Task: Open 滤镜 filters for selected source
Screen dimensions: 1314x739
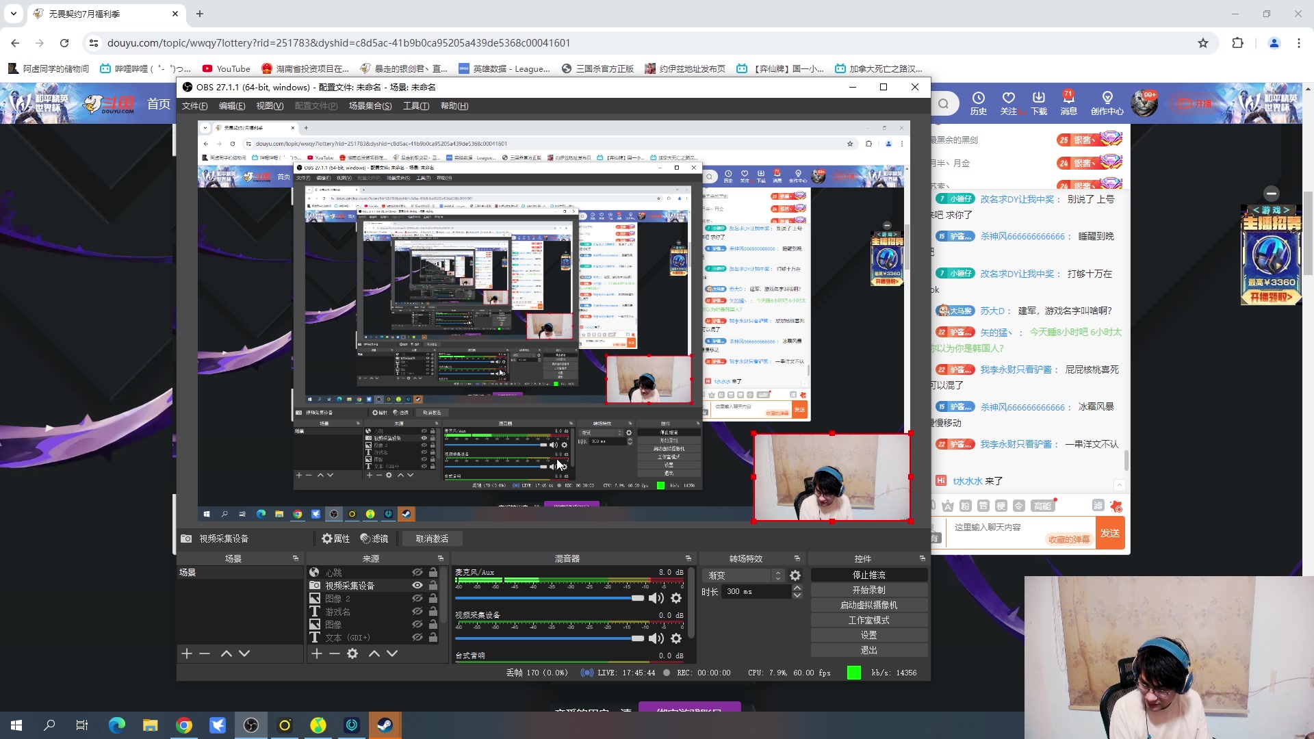Action: pos(374,539)
